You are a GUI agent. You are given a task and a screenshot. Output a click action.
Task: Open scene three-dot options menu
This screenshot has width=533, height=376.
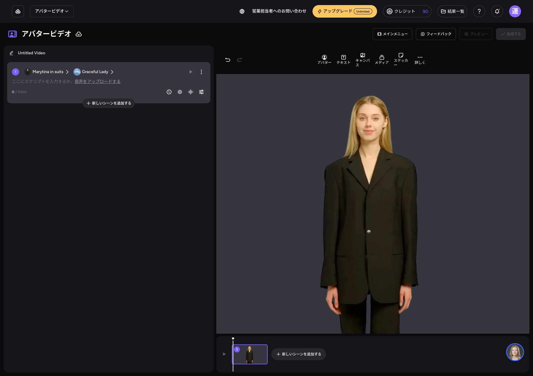[x=201, y=72]
